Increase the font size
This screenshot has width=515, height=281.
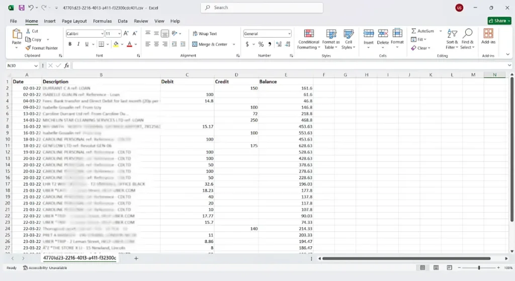click(126, 34)
